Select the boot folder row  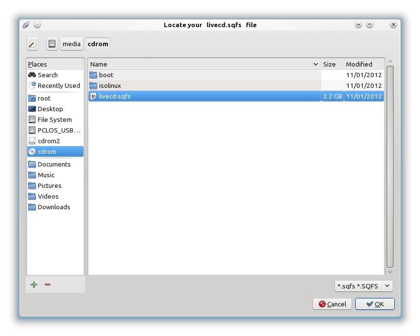[x=236, y=75]
